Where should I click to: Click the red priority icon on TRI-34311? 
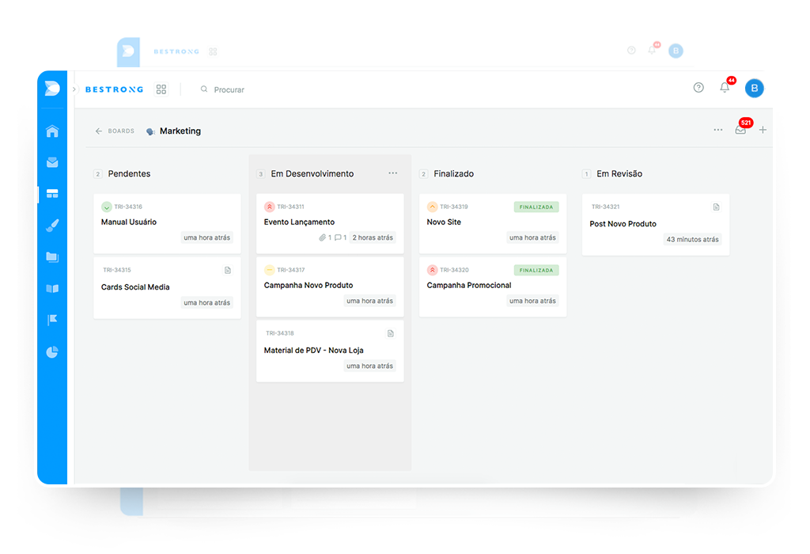(x=269, y=207)
